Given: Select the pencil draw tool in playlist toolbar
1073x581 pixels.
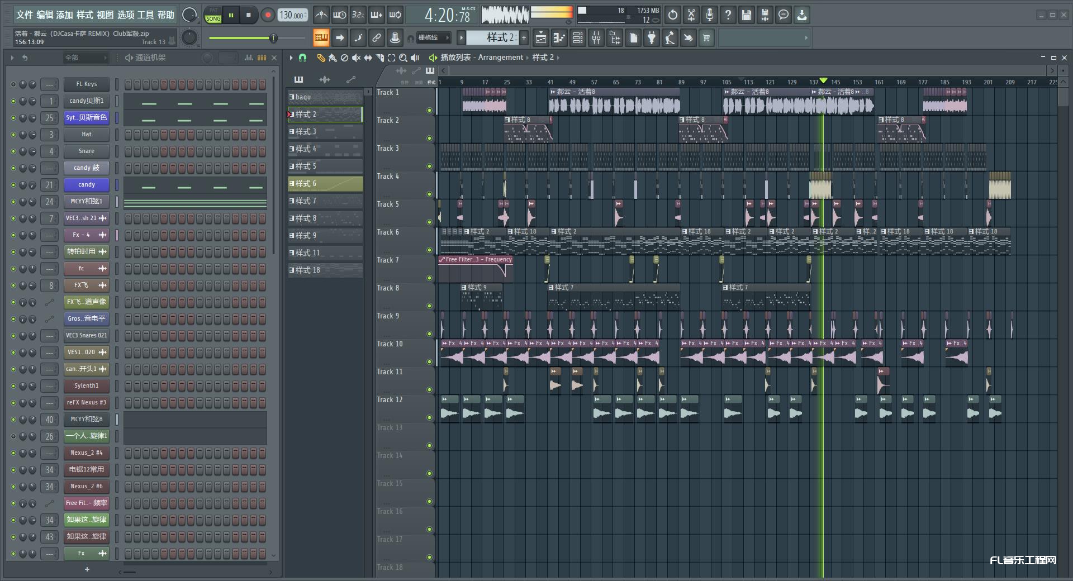Looking at the screenshot, I should pos(321,58).
